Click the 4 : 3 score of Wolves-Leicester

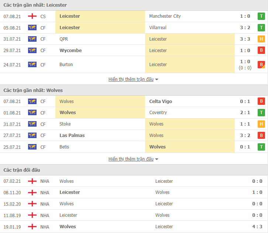click(x=257, y=227)
